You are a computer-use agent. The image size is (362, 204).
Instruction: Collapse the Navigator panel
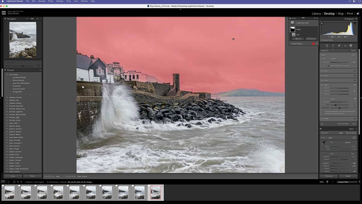5,19
